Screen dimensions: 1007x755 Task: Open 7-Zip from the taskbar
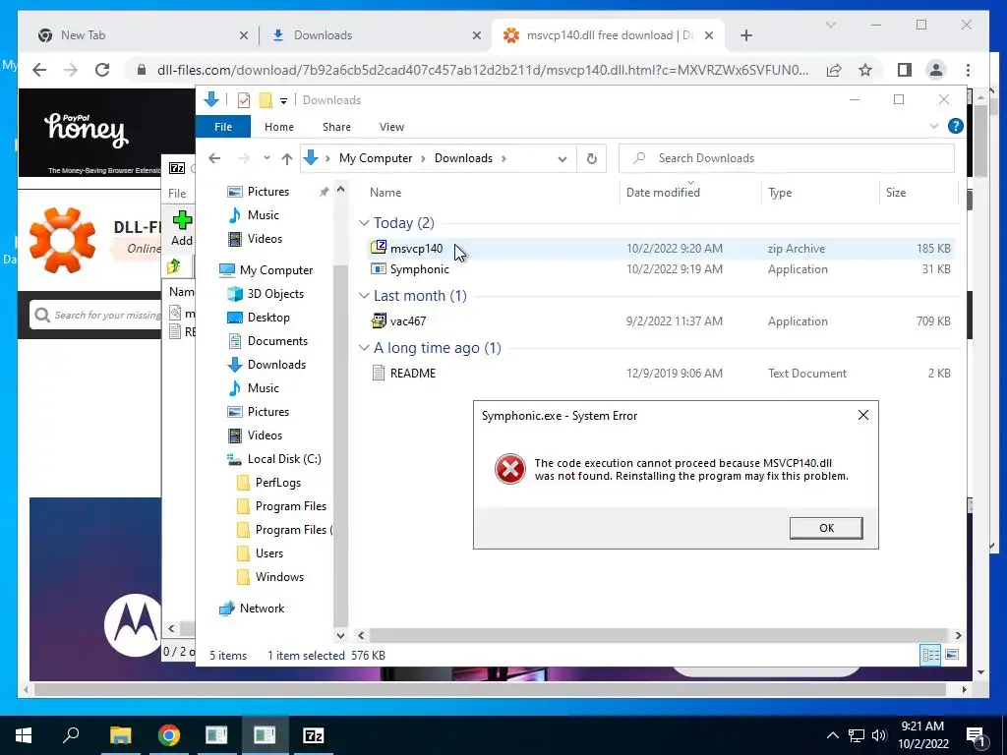[314, 735]
